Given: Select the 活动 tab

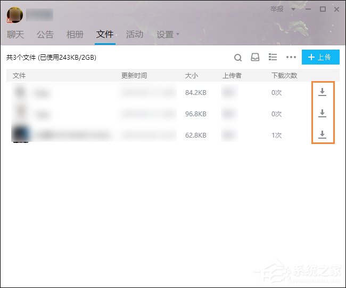Looking at the screenshot, I should tap(135, 35).
